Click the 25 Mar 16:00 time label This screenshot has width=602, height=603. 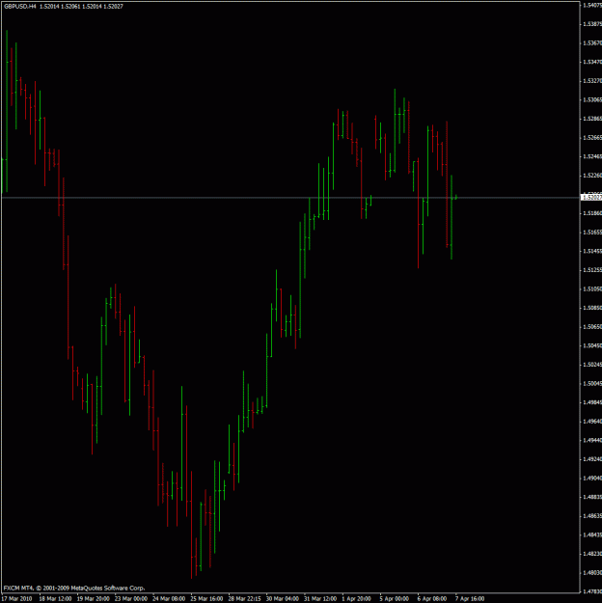206,599
